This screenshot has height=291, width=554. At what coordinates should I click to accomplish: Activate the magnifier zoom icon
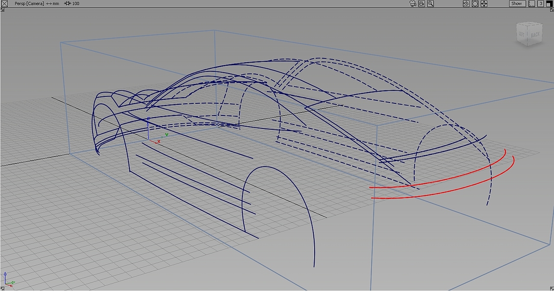(431, 3)
